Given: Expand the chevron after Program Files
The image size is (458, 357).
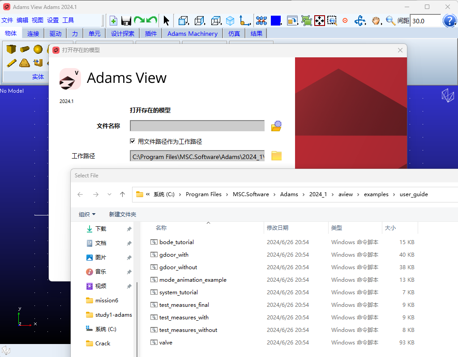Looking at the screenshot, I should [x=227, y=194].
